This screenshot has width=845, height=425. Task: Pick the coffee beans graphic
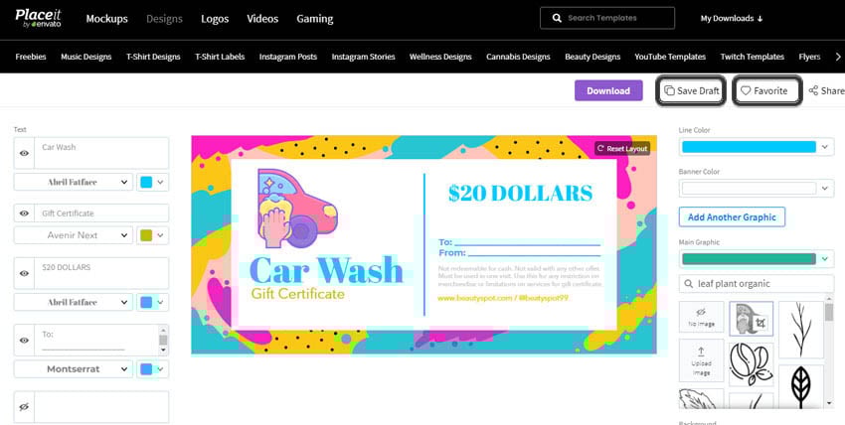[x=751, y=364]
